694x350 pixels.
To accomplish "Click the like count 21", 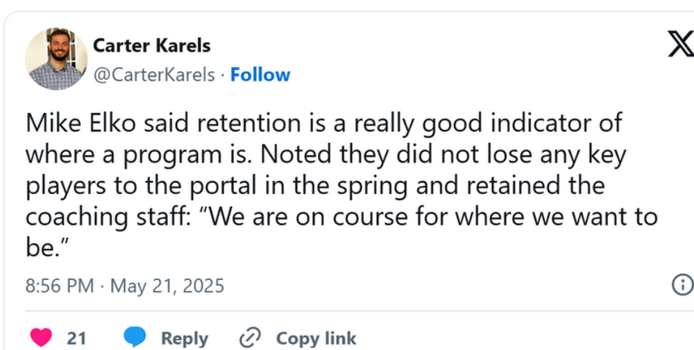I will pos(76,338).
